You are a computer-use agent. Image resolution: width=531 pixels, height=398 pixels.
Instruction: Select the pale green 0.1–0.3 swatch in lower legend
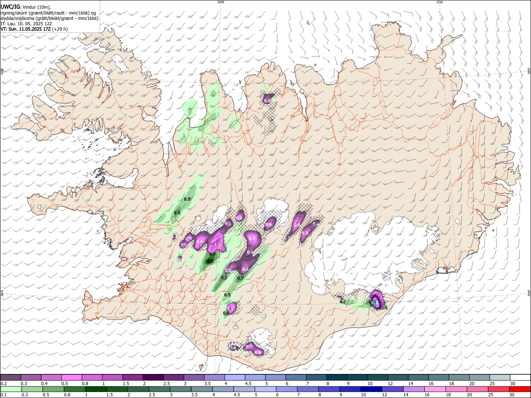pos(11,389)
